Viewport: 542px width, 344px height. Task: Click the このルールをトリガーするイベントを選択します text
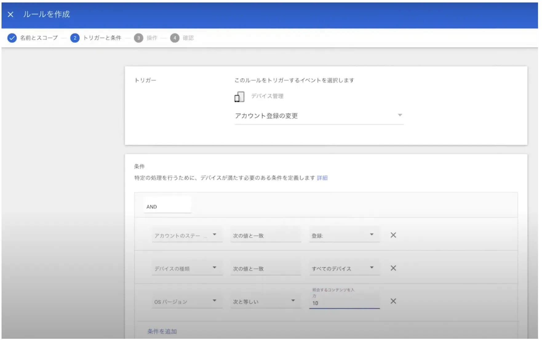coord(294,80)
